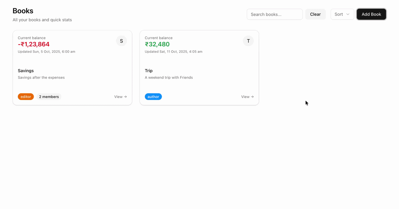Click the Trip book card
Viewport: 399px width, 209px height.
click(199, 68)
